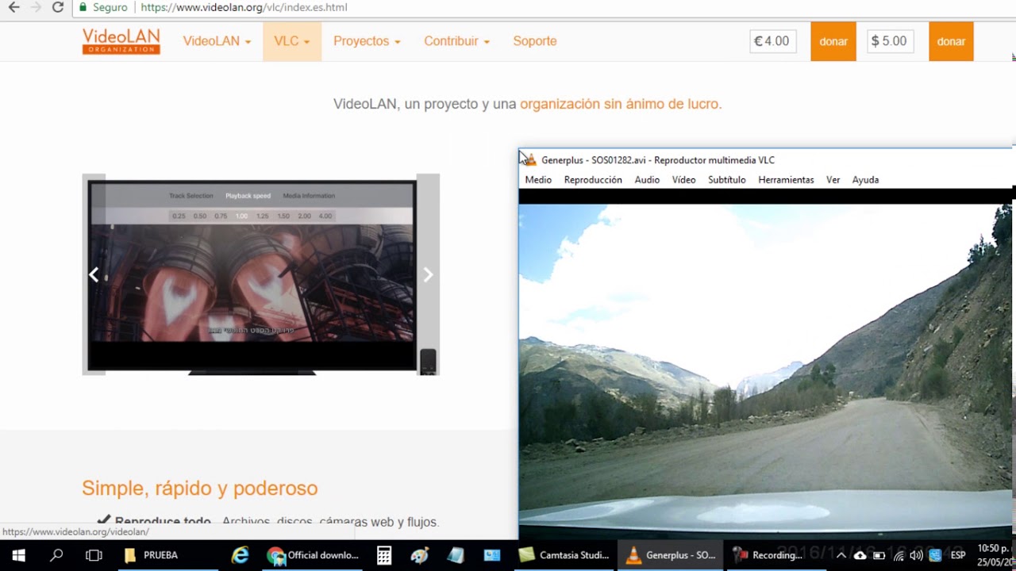This screenshot has height=571, width=1016.
Task: Open the battery tray icon
Action: coord(879,555)
